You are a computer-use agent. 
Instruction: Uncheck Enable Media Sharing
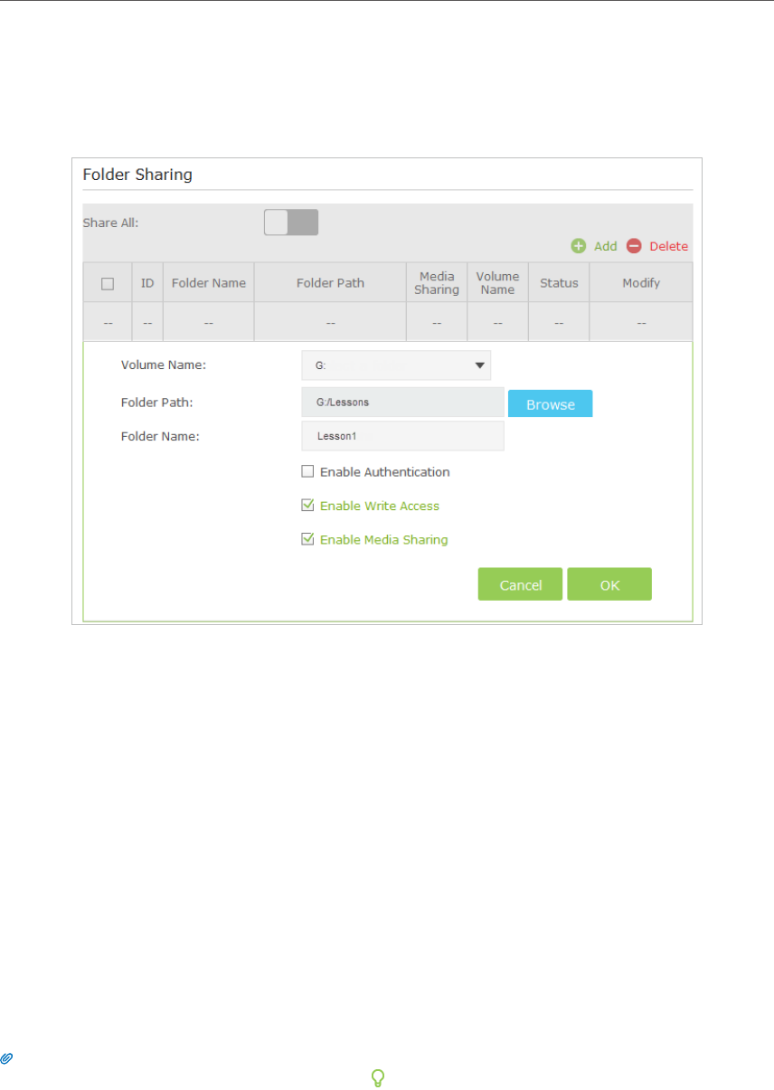(307, 539)
